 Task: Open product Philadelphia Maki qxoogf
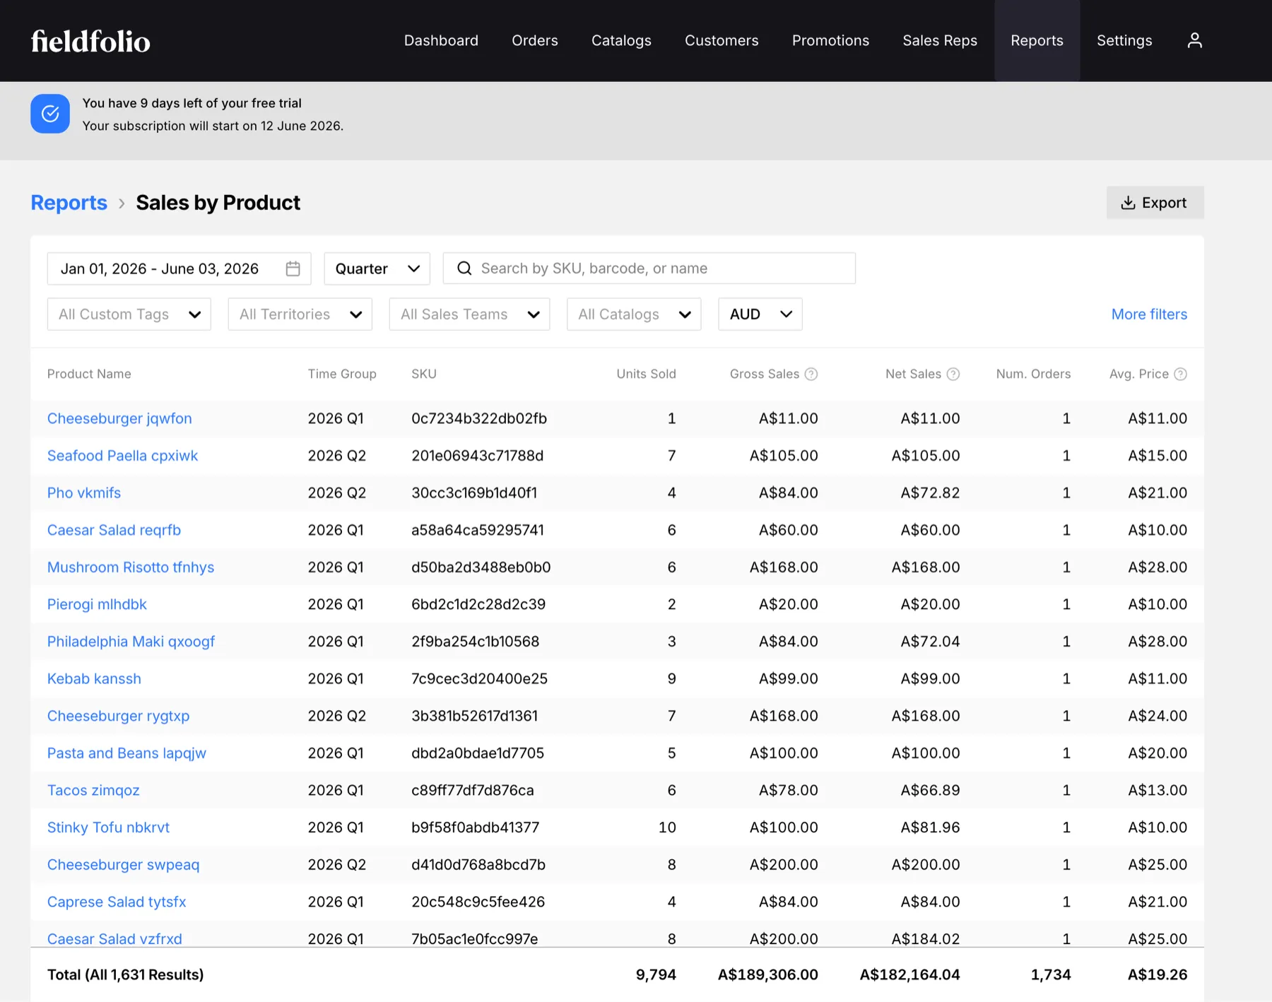tap(131, 642)
